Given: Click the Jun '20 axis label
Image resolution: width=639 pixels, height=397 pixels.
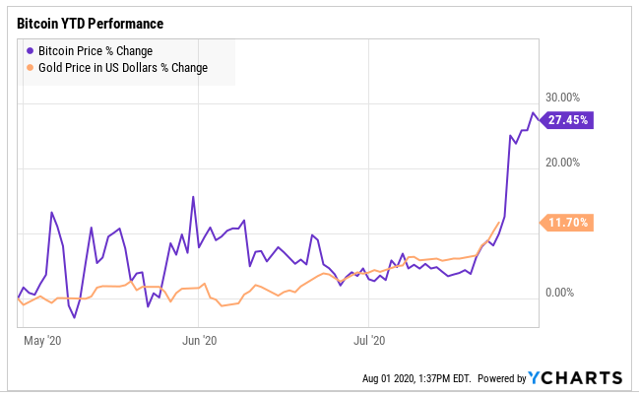Looking at the screenshot, I should tap(199, 342).
